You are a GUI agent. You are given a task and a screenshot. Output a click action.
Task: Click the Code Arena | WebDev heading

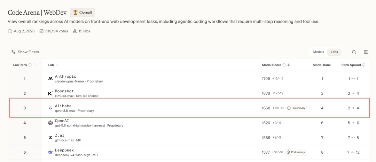(x=37, y=13)
